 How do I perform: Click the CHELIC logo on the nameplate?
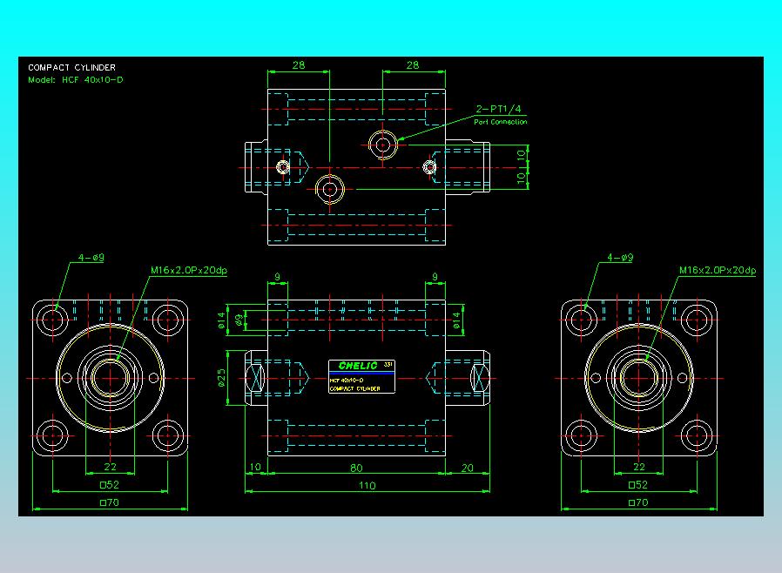pyautogui.click(x=358, y=366)
